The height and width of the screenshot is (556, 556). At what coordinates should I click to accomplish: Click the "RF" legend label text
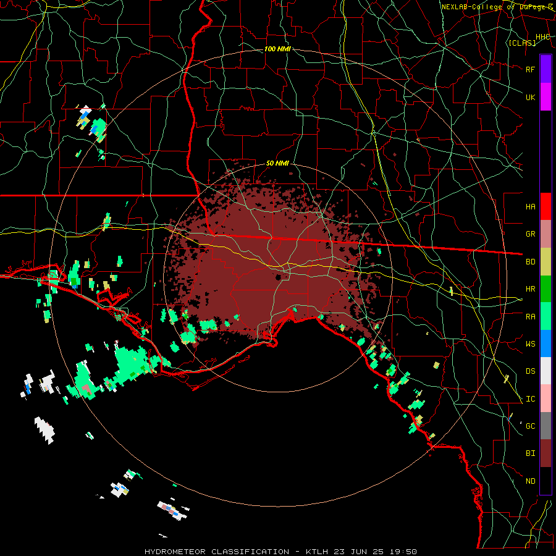click(530, 69)
